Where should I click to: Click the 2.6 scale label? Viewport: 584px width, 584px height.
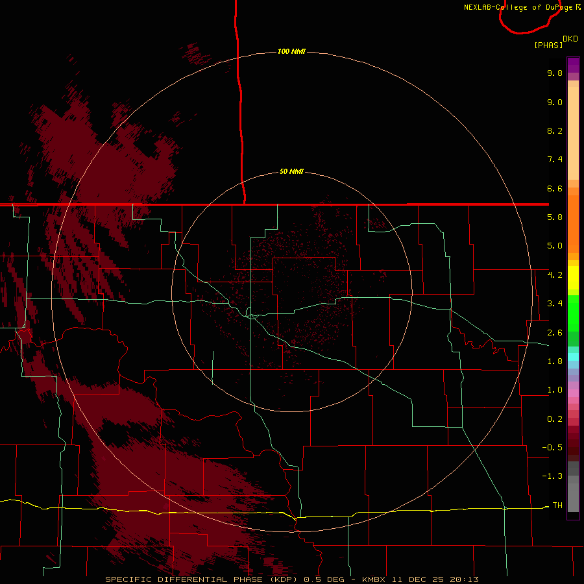click(x=555, y=333)
